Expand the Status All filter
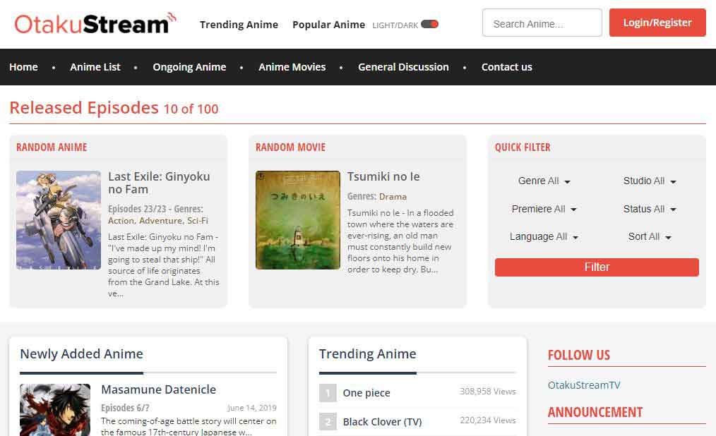716x436 pixels. tap(649, 210)
